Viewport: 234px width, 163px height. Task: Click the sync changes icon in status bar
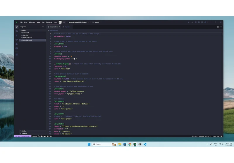coord(39,136)
